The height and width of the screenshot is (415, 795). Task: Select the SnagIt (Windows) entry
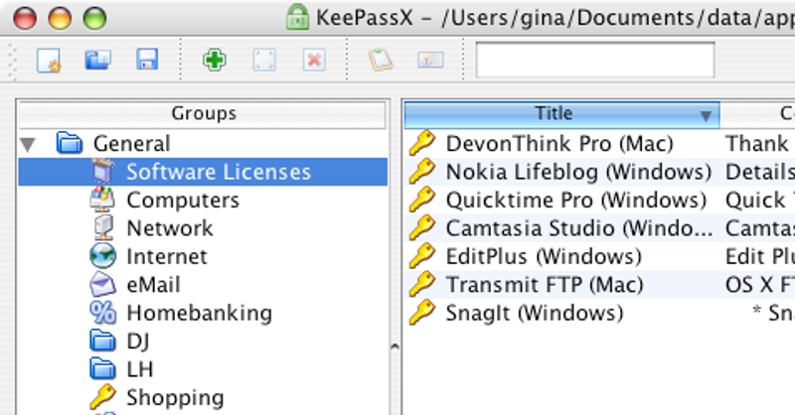tap(535, 313)
